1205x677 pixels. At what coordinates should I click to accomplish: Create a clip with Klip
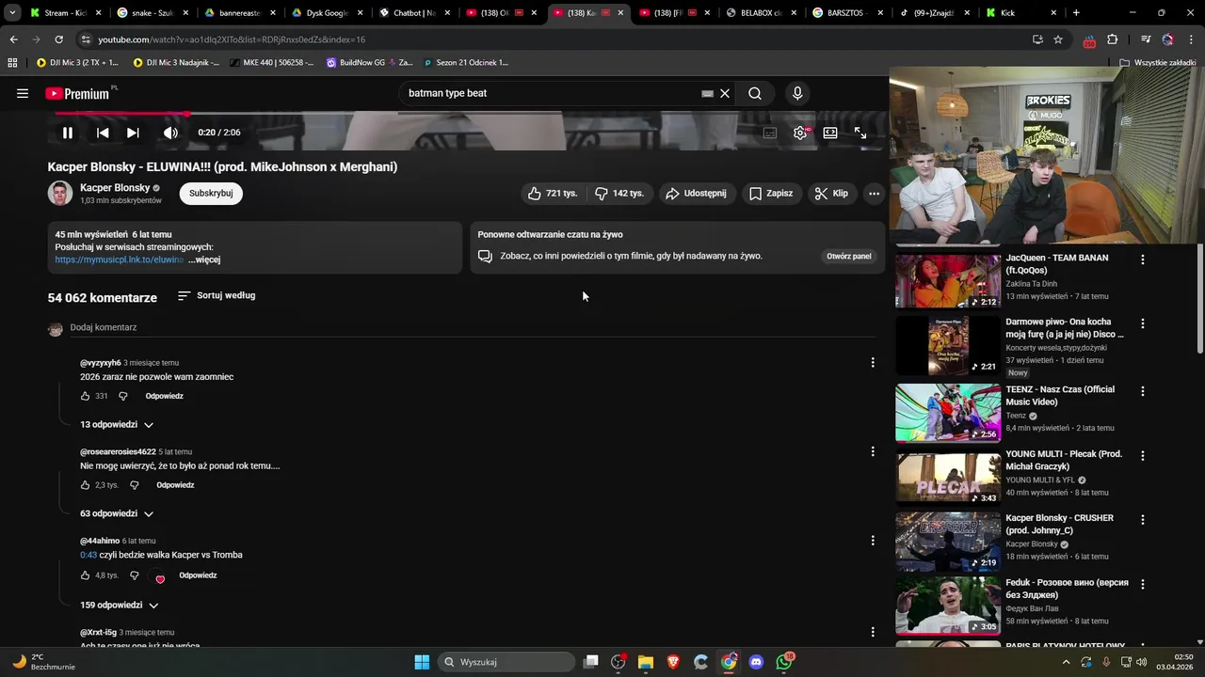click(831, 193)
